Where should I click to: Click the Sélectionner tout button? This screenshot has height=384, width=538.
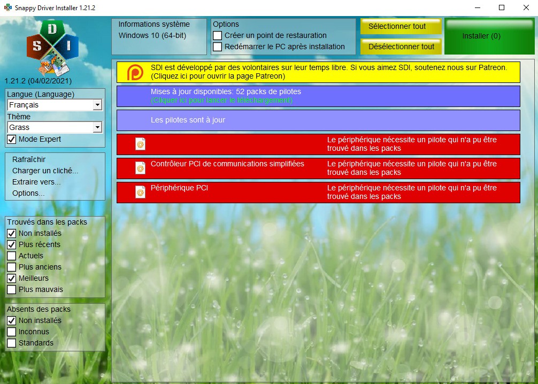[401, 26]
